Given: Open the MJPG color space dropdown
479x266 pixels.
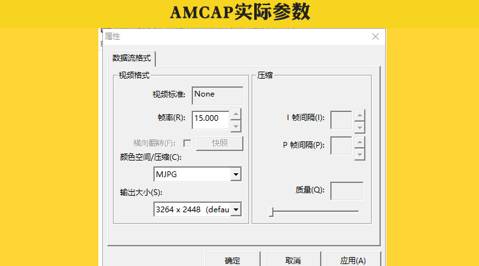Looking at the screenshot, I should [236, 175].
